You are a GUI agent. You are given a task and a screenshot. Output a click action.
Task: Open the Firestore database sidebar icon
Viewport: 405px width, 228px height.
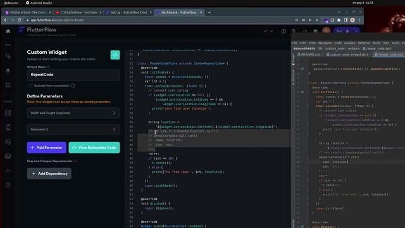tap(8, 113)
